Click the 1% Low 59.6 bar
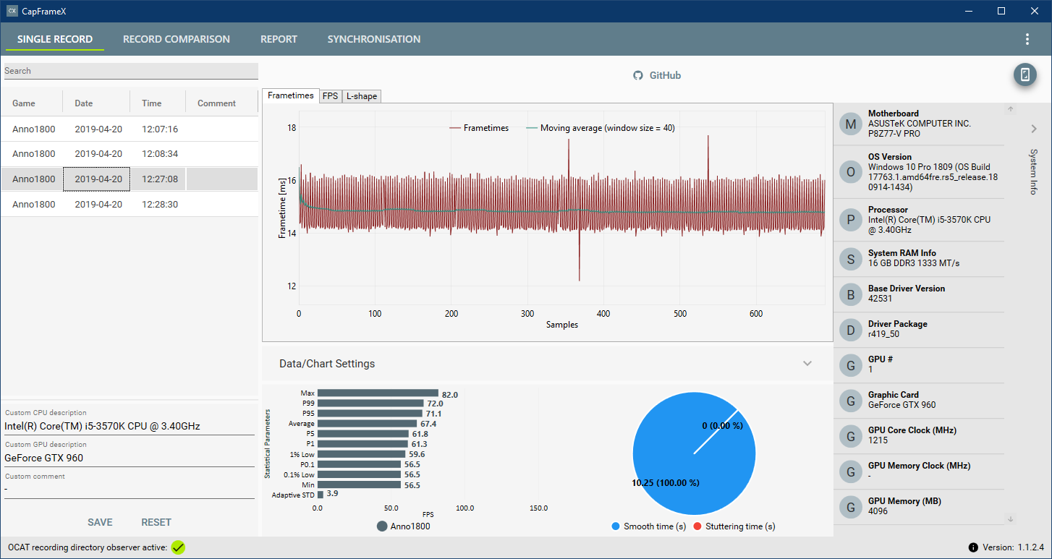Screen dimensions: 1052x559 click(x=361, y=454)
